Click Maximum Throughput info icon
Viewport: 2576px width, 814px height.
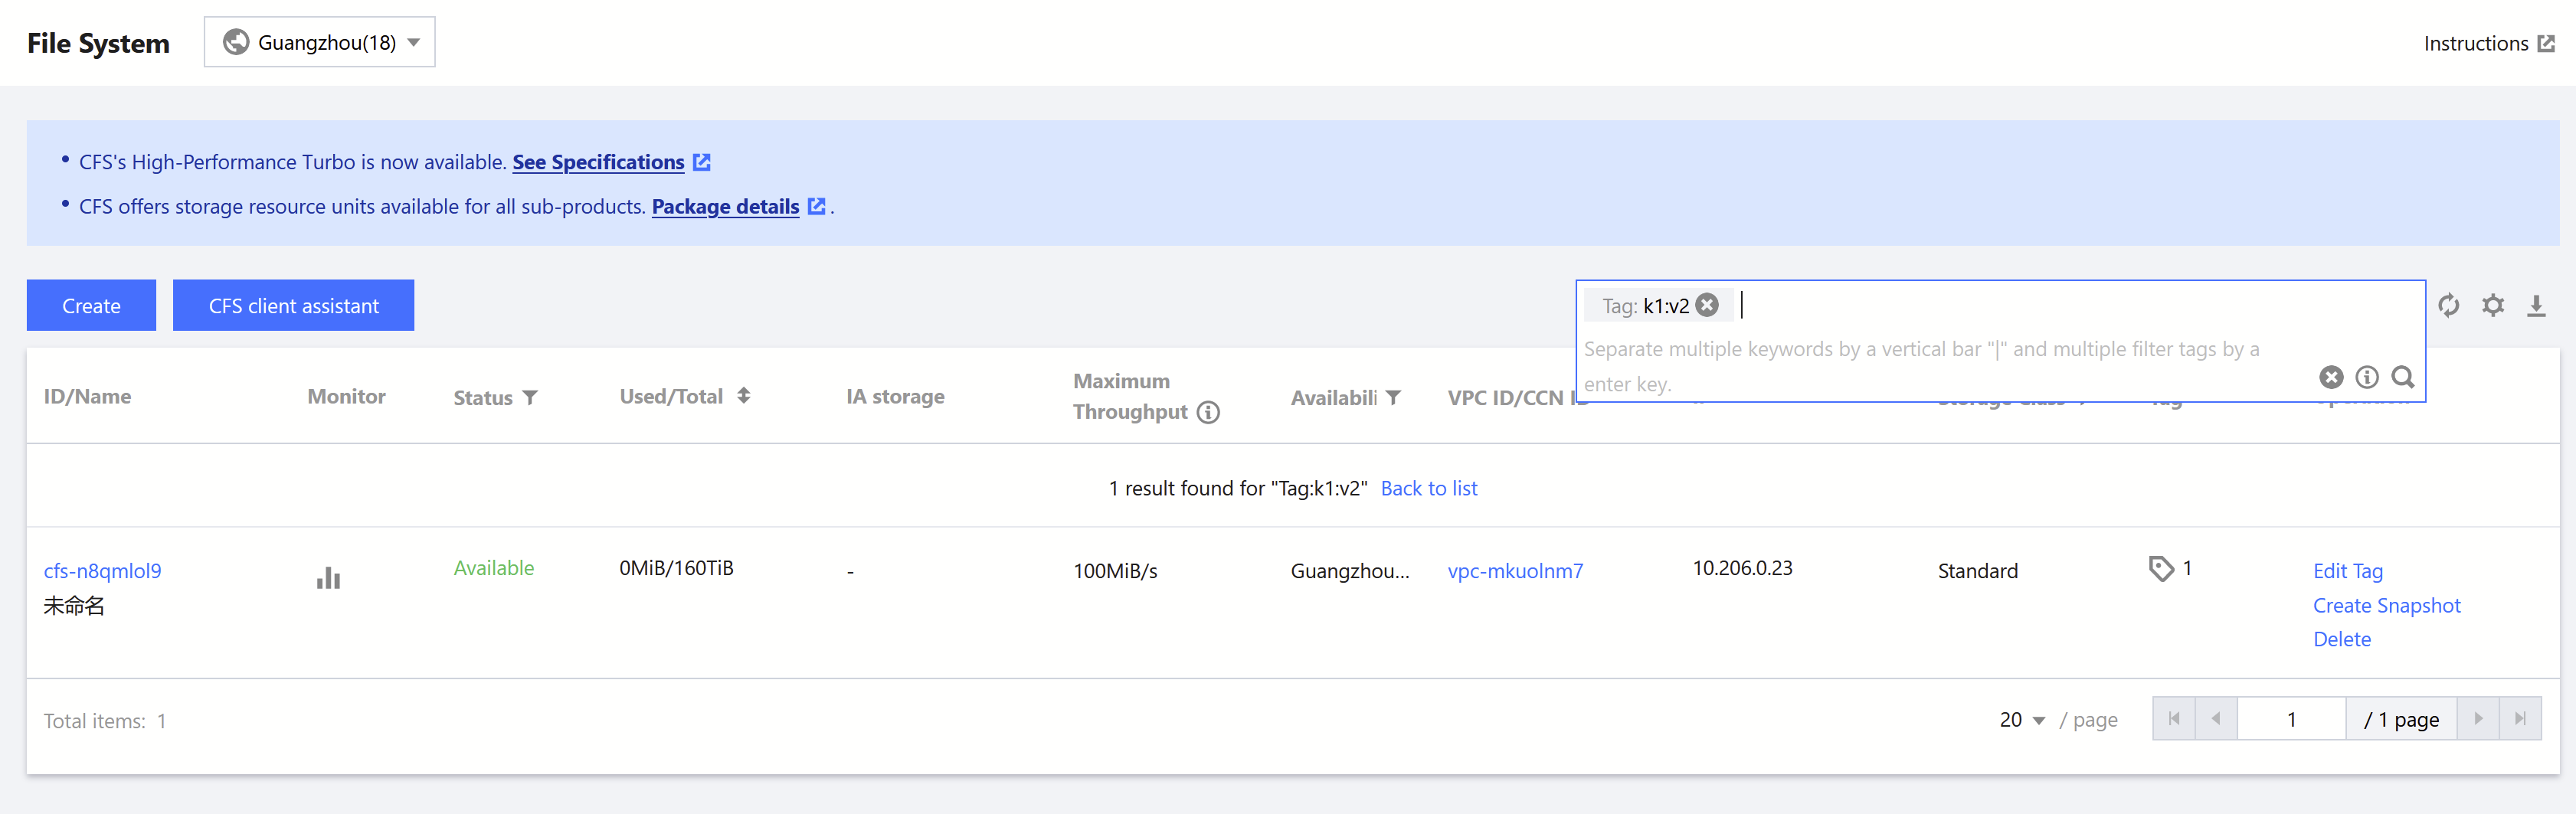[x=1208, y=412]
